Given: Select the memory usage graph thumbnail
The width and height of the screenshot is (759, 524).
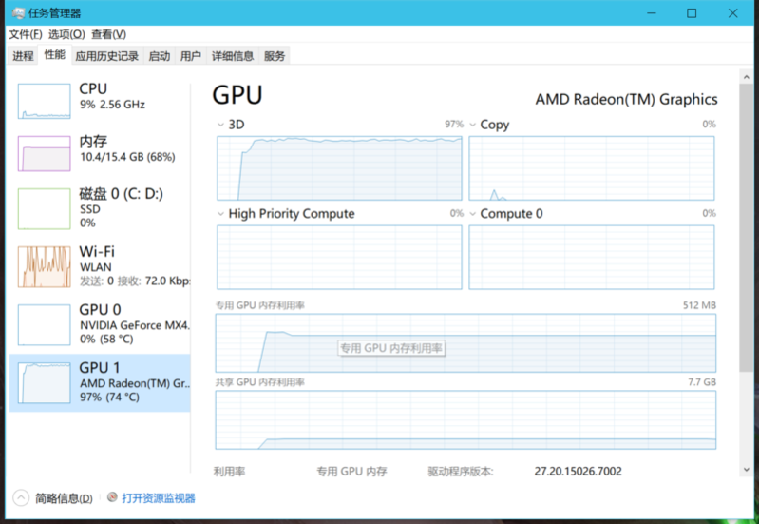Looking at the screenshot, I should point(44,153).
